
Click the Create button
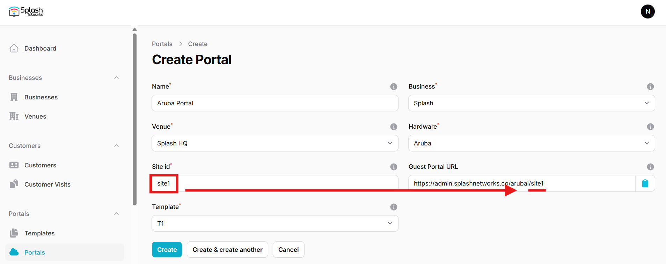tap(167, 249)
